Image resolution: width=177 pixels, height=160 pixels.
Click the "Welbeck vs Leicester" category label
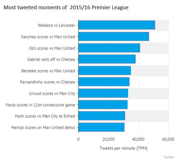pyautogui.click(x=56, y=25)
